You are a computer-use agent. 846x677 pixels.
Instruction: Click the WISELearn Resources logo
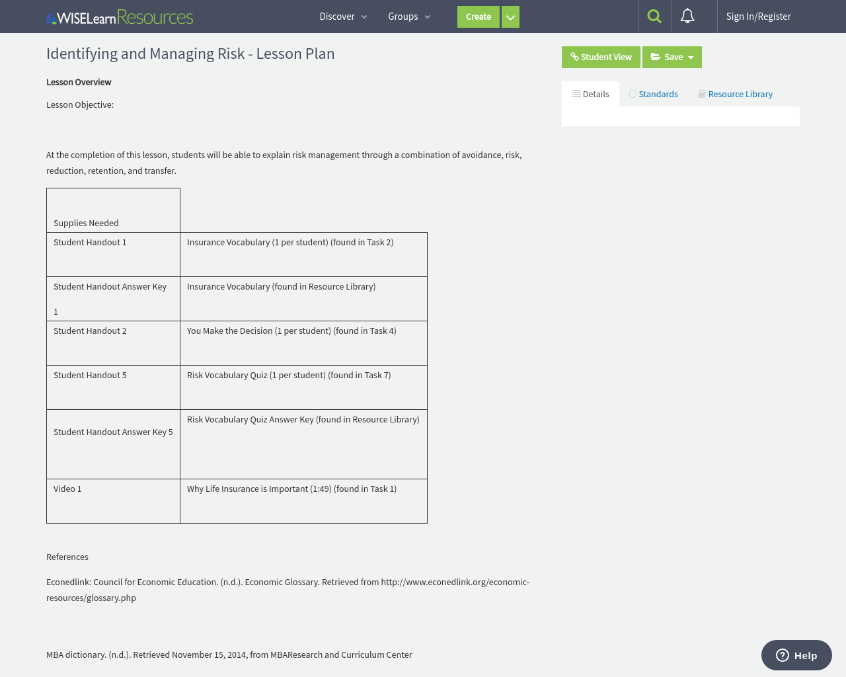click(x=119, y=17)
